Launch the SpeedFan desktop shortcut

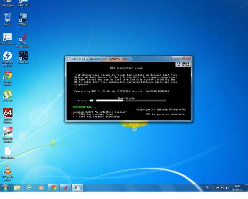click(x=23, y=57)
